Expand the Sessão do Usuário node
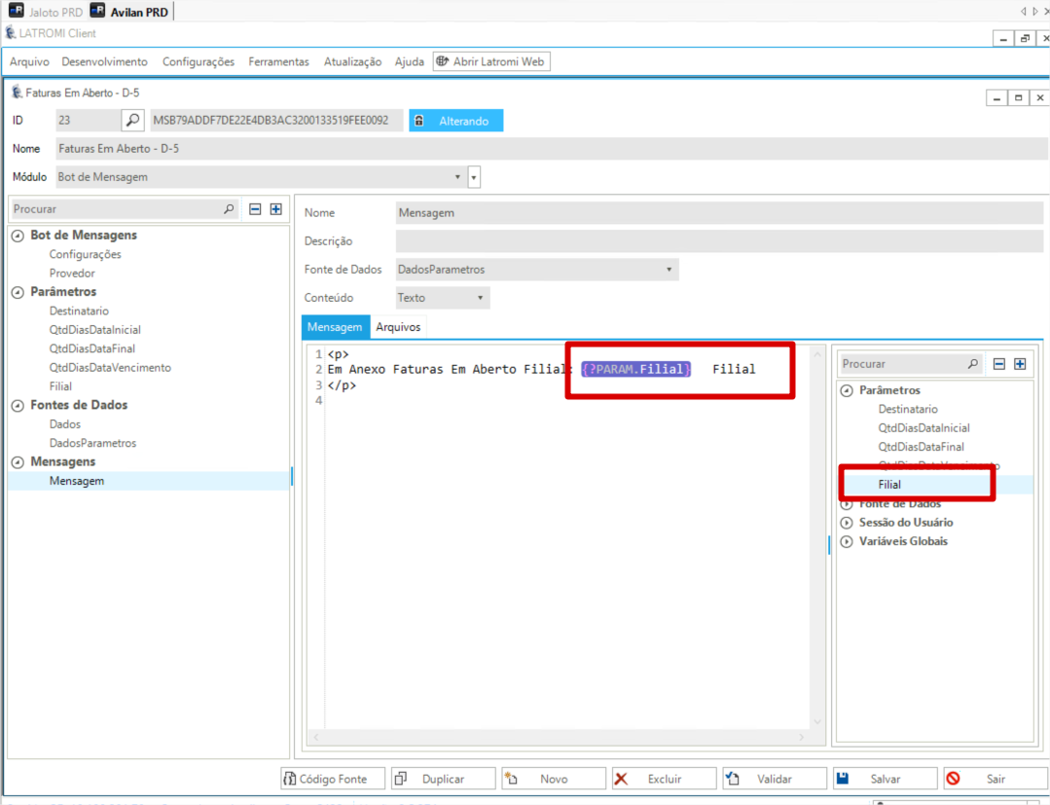This screenshot has height=805, width=1050. 847,523
